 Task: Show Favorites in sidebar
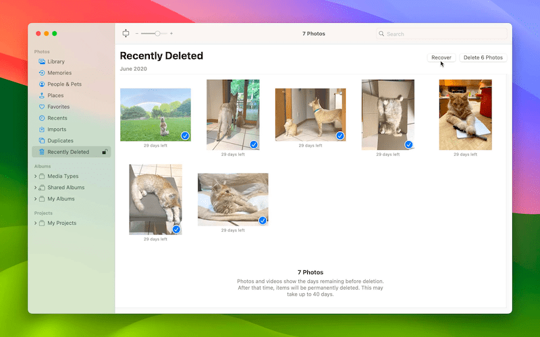tap(72, 107)
